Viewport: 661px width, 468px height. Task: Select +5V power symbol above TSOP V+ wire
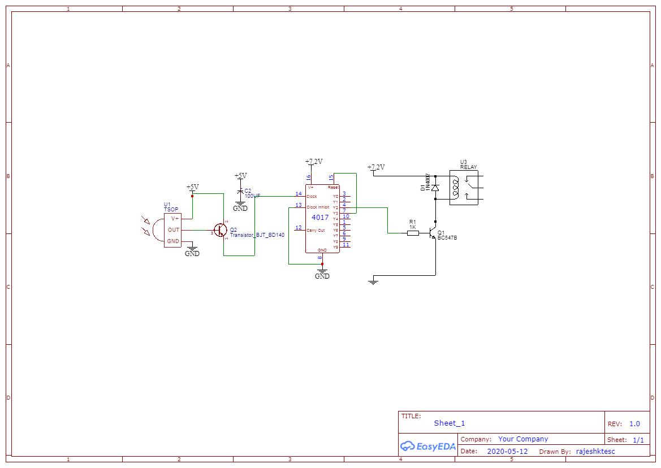[x=192, y=188]
